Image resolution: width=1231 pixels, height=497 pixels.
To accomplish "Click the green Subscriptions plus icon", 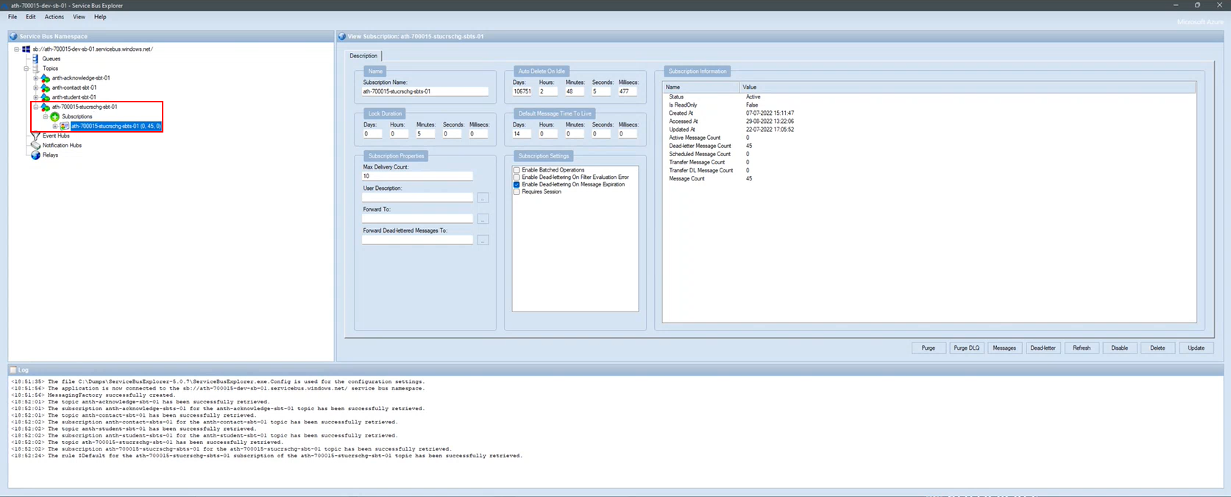I will pos(55,116).
